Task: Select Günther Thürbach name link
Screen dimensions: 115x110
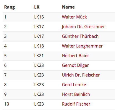Action: point(80,36)
